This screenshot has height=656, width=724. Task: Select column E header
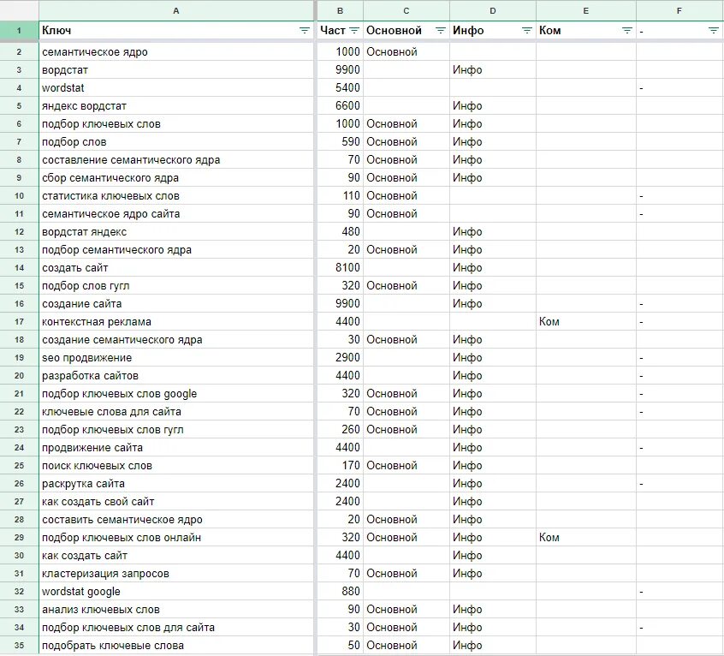click(x=586, y=10)
